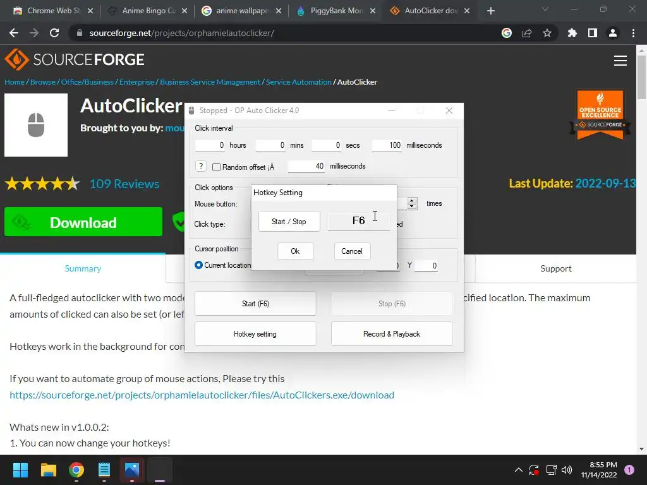
Task: Click the Google icon in address bar
Action: click(507, 33)
